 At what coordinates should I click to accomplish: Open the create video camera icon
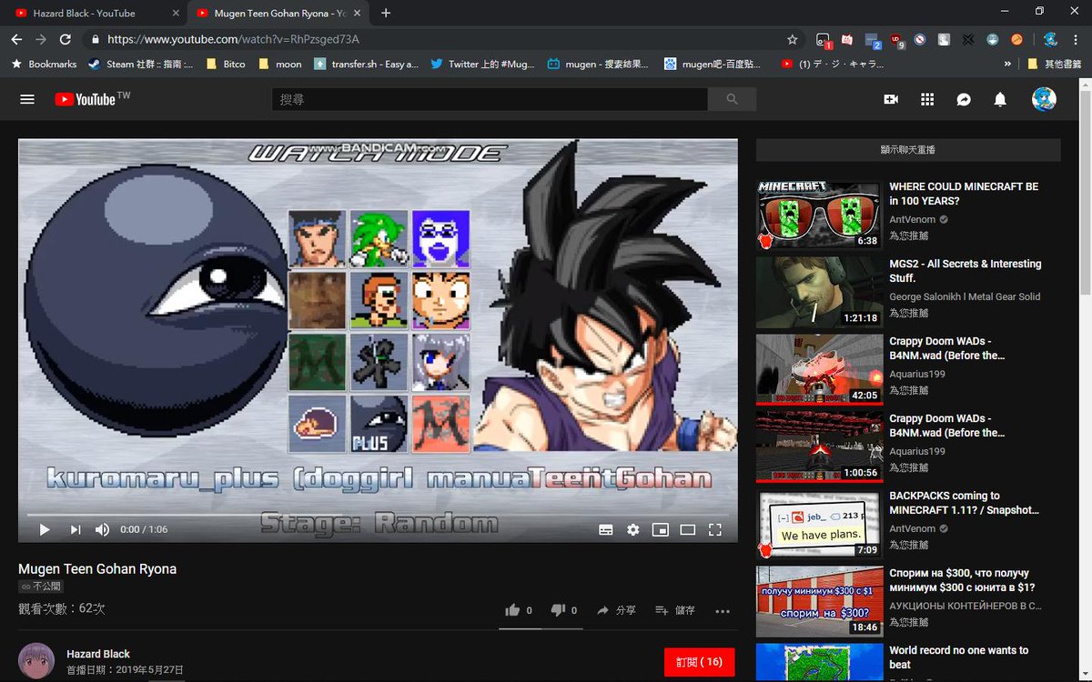(891, 99)
